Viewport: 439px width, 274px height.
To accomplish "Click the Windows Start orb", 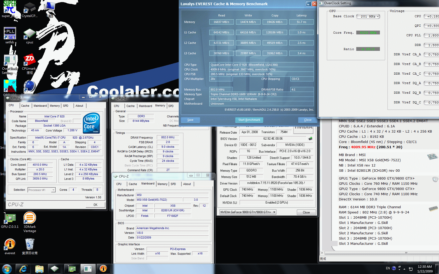I will (7, 269).
